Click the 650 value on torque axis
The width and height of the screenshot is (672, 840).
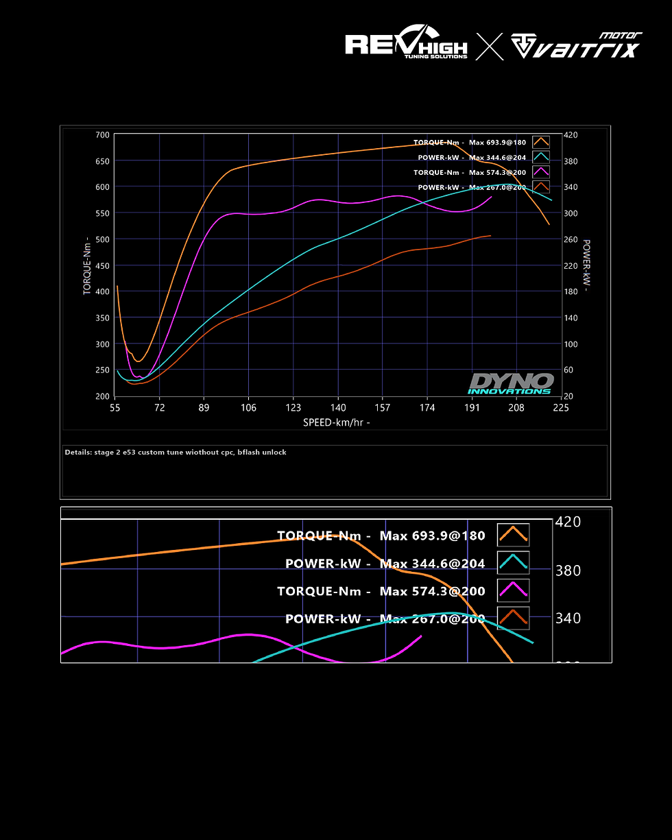(101, 161)
